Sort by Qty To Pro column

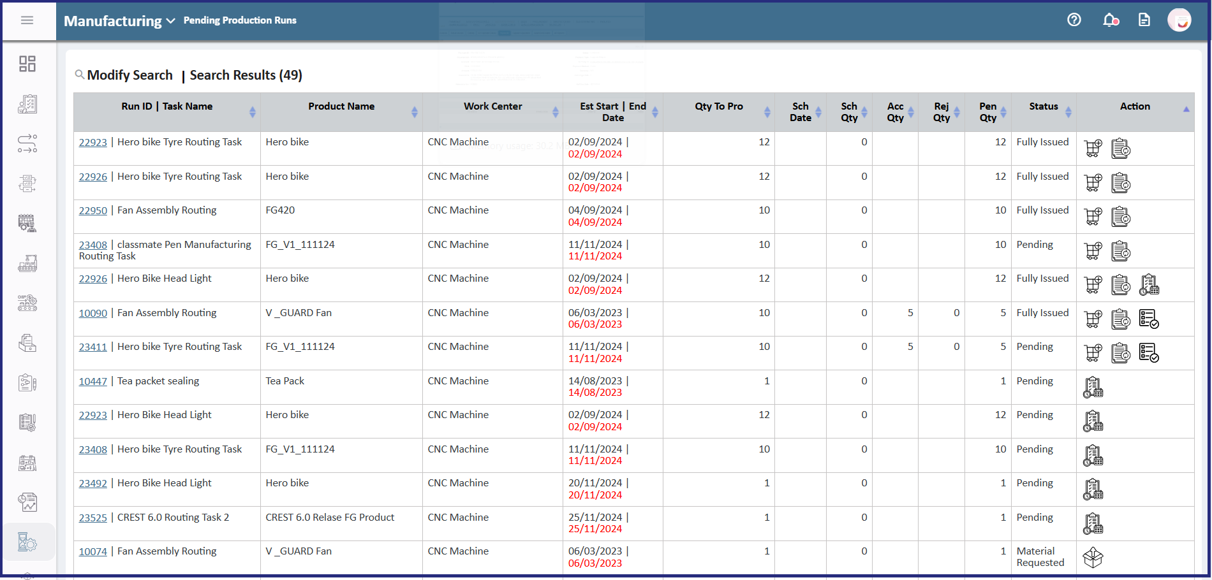pyautogui.click(x=767, y=112)
